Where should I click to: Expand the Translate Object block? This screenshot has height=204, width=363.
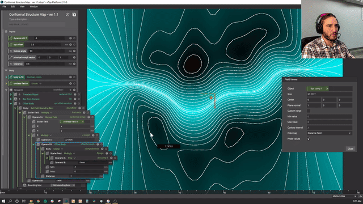(x=11, y=95)
